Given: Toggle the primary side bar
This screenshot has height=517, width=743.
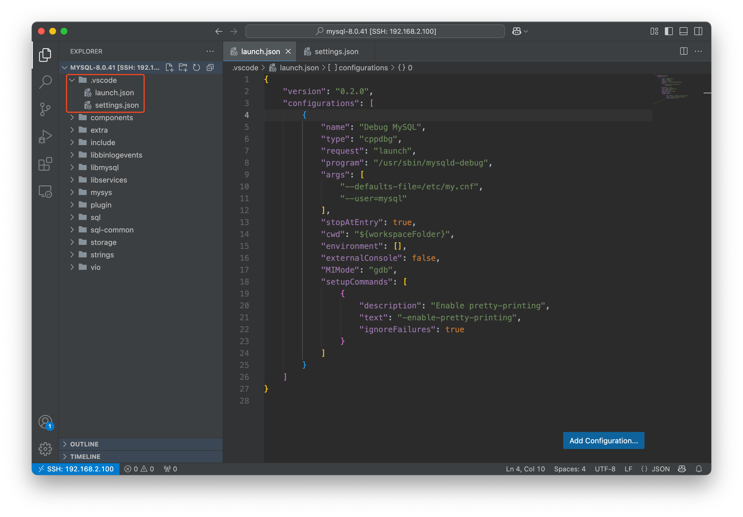Looking at the screenshot, I should [669, 31].
